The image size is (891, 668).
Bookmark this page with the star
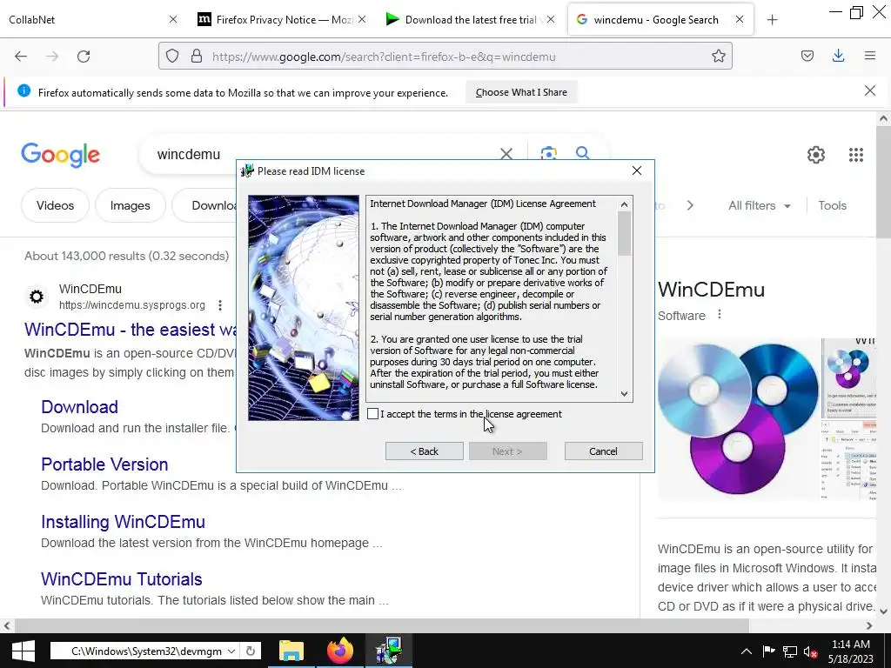pyautogui.click(x=718, y=57)
